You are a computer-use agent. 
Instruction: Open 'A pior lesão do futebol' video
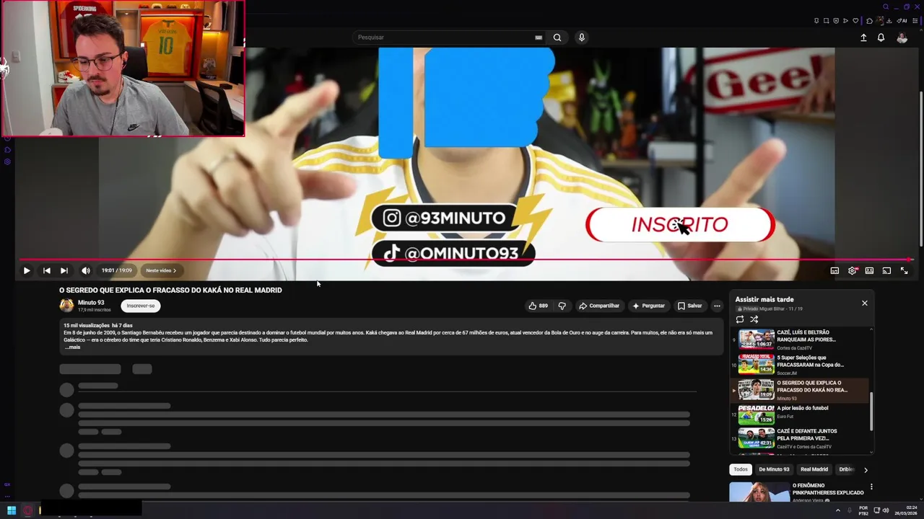coord(801,414)
